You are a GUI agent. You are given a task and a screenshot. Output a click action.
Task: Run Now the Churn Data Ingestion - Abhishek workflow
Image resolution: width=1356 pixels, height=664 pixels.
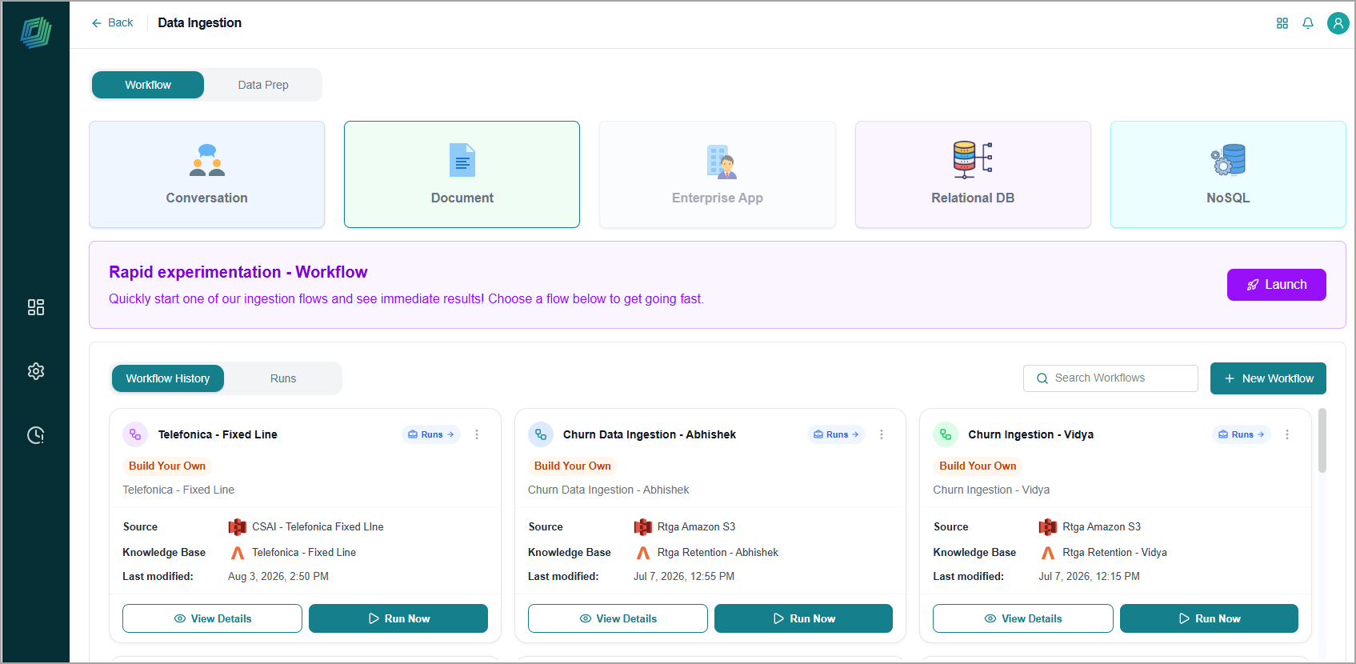pos(803,618)
